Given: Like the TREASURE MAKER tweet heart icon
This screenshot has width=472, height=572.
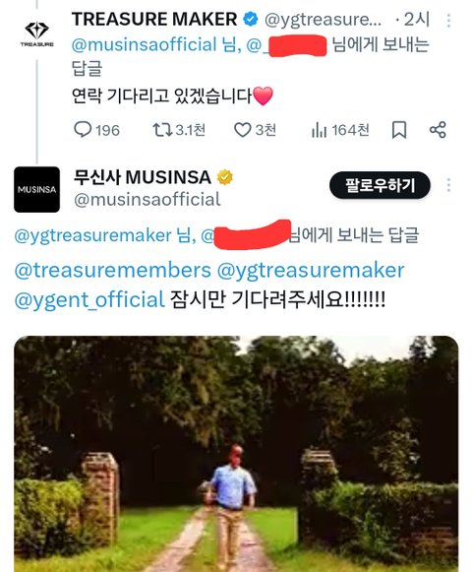Looking at the screenshot, I should [x=242, y=130].
